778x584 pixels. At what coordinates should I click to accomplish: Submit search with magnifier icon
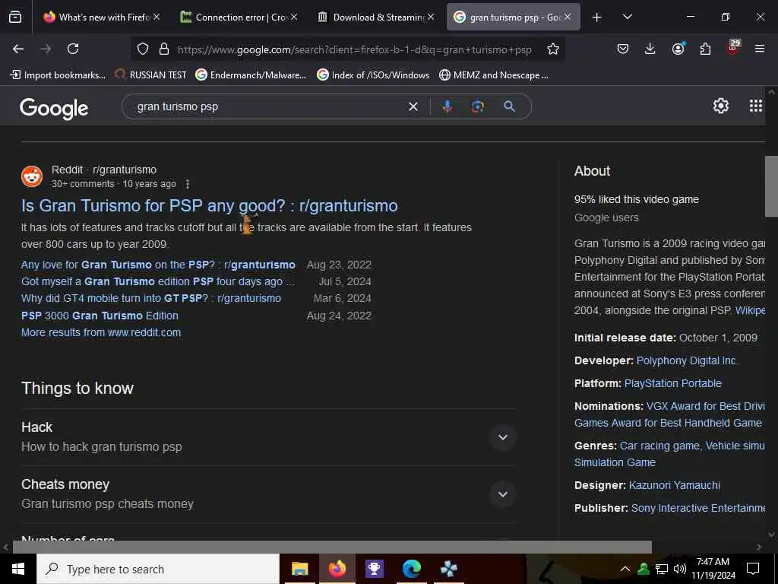[510, 106]
